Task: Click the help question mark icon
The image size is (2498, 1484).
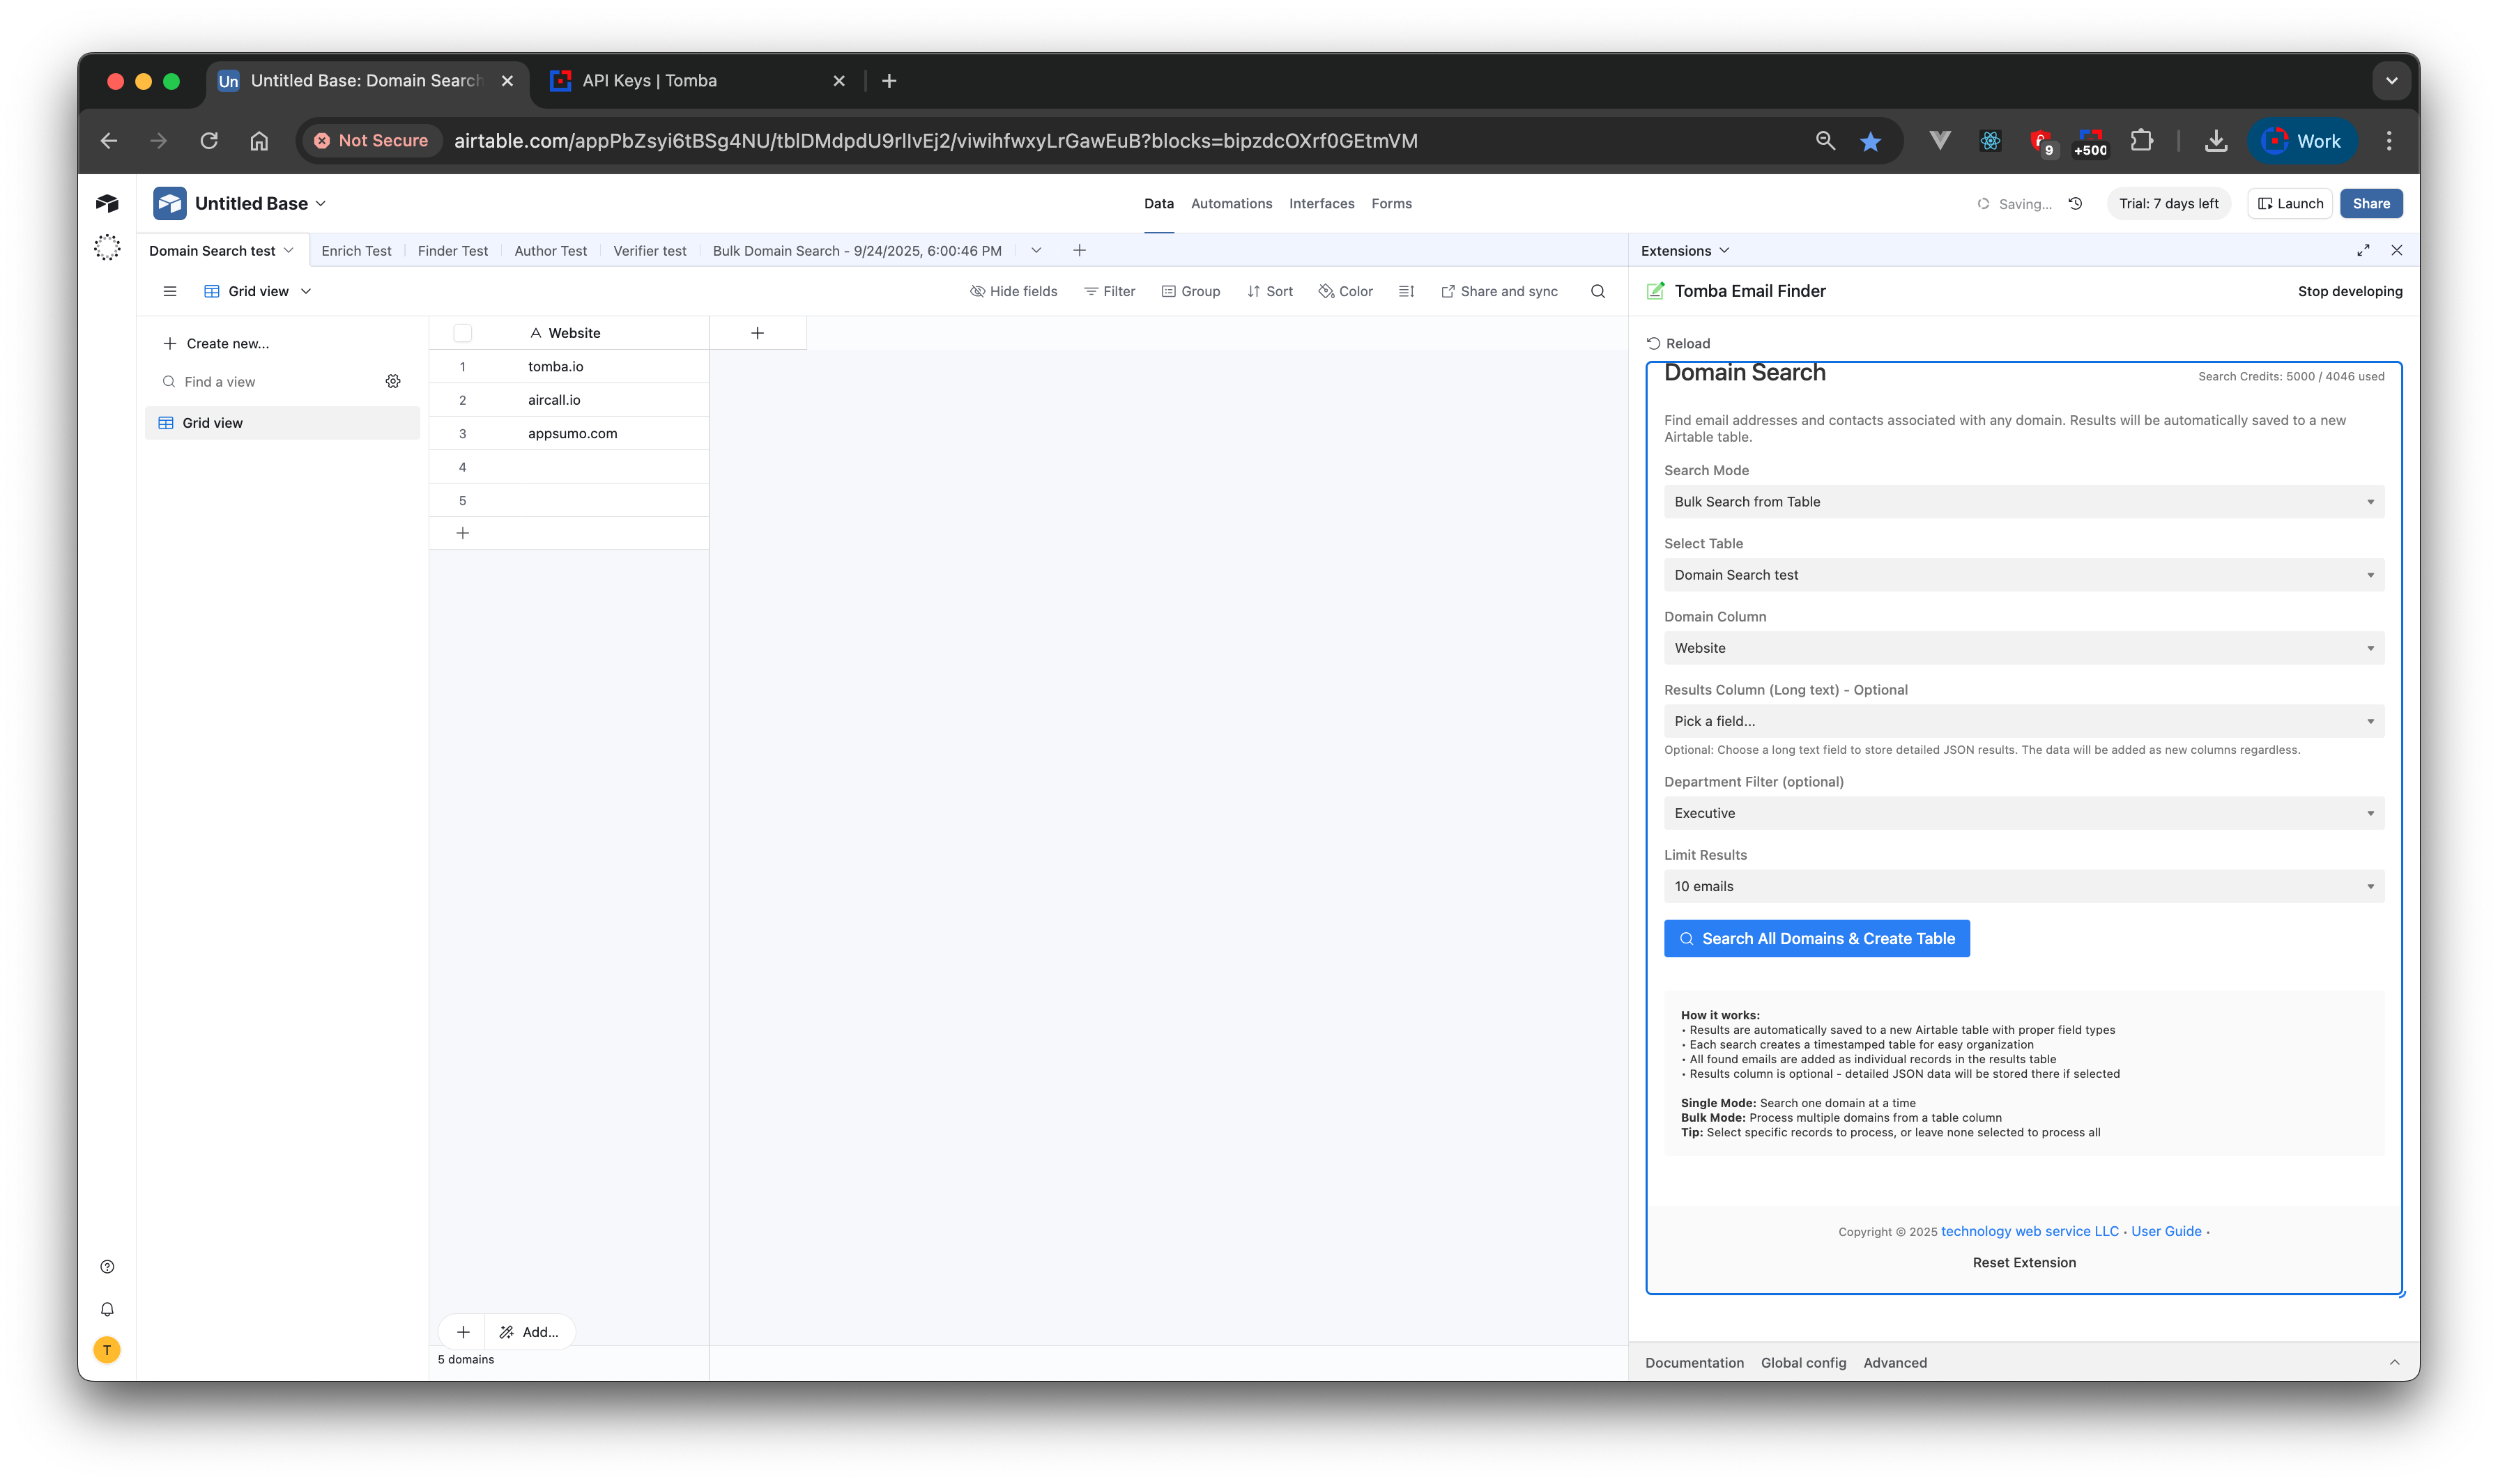Action: pyautogui.click(x=107, y=1266)
